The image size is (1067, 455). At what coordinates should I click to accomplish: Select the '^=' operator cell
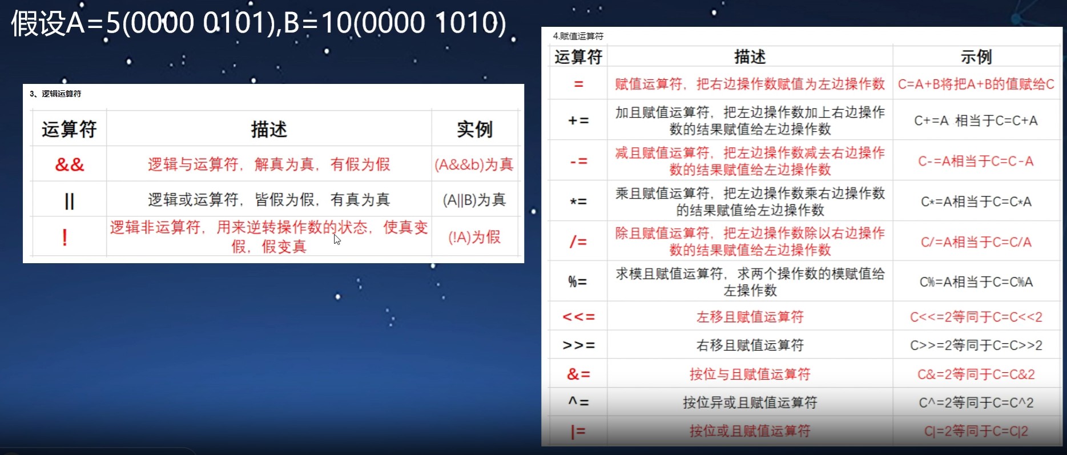[x=578, y=402]
